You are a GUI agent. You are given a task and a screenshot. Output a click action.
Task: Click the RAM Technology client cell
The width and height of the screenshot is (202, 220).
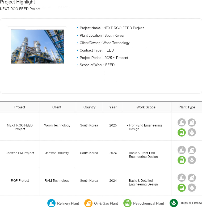click(x=57, y=181)
